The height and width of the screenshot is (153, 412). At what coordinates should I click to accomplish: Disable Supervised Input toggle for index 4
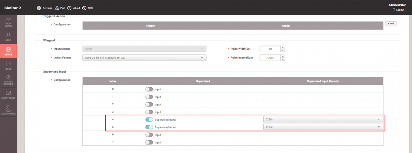pyautogui.click(x=149, y=119)
